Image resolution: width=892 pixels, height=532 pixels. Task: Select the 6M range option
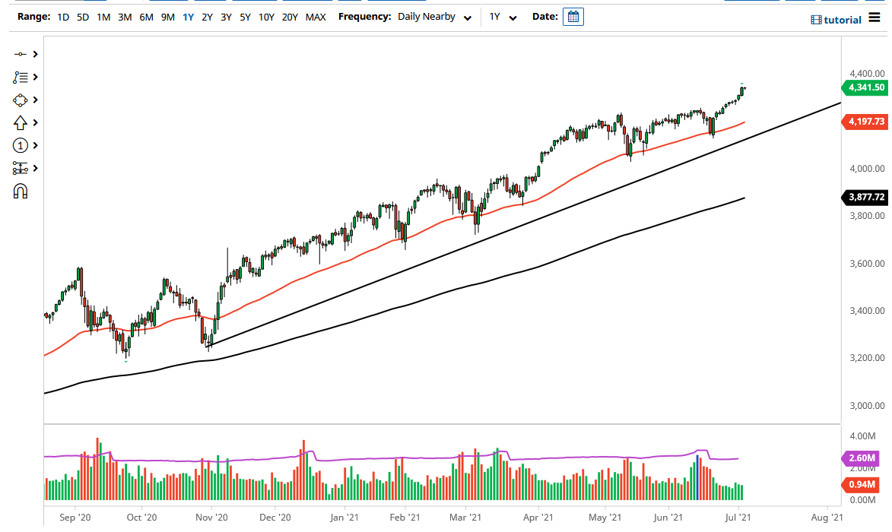click(x=146, y=16)
